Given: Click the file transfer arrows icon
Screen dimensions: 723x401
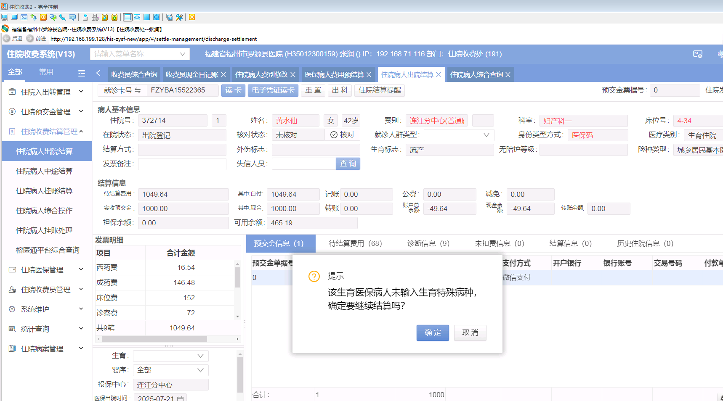Looking at the screenshot, I should (x=34, y=17).
